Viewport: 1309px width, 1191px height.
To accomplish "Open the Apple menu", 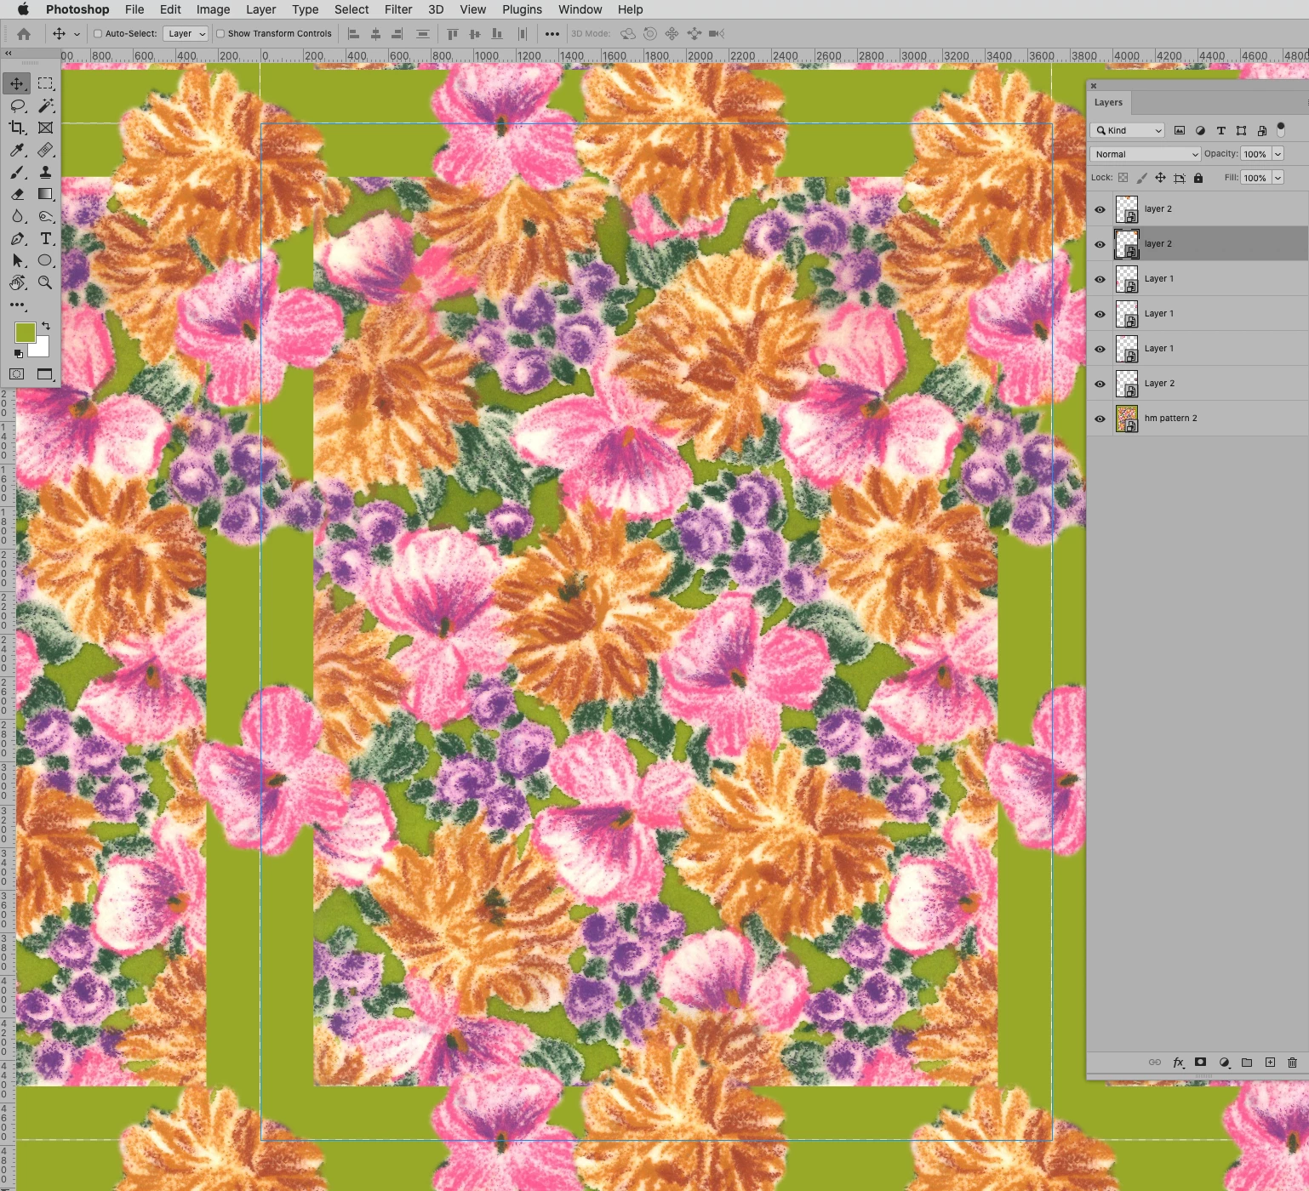I will coord(23,9).
